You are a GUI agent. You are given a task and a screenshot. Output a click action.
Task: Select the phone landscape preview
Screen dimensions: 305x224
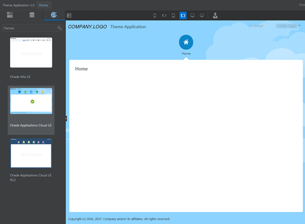[x=164, y=15]
